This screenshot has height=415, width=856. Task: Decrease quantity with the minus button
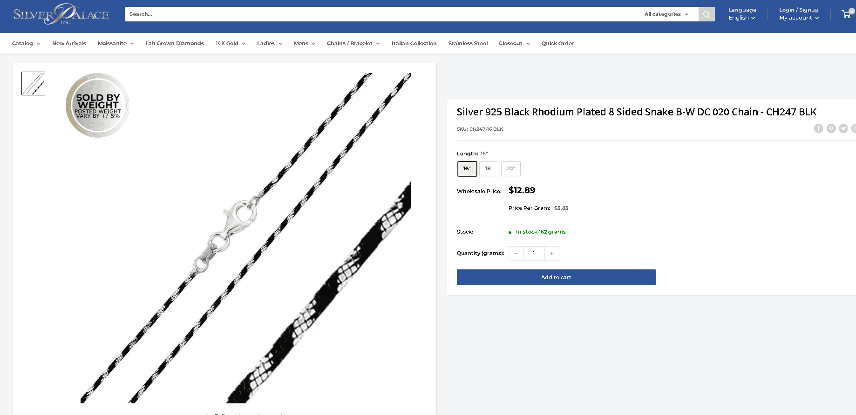[x=516, y=253]
